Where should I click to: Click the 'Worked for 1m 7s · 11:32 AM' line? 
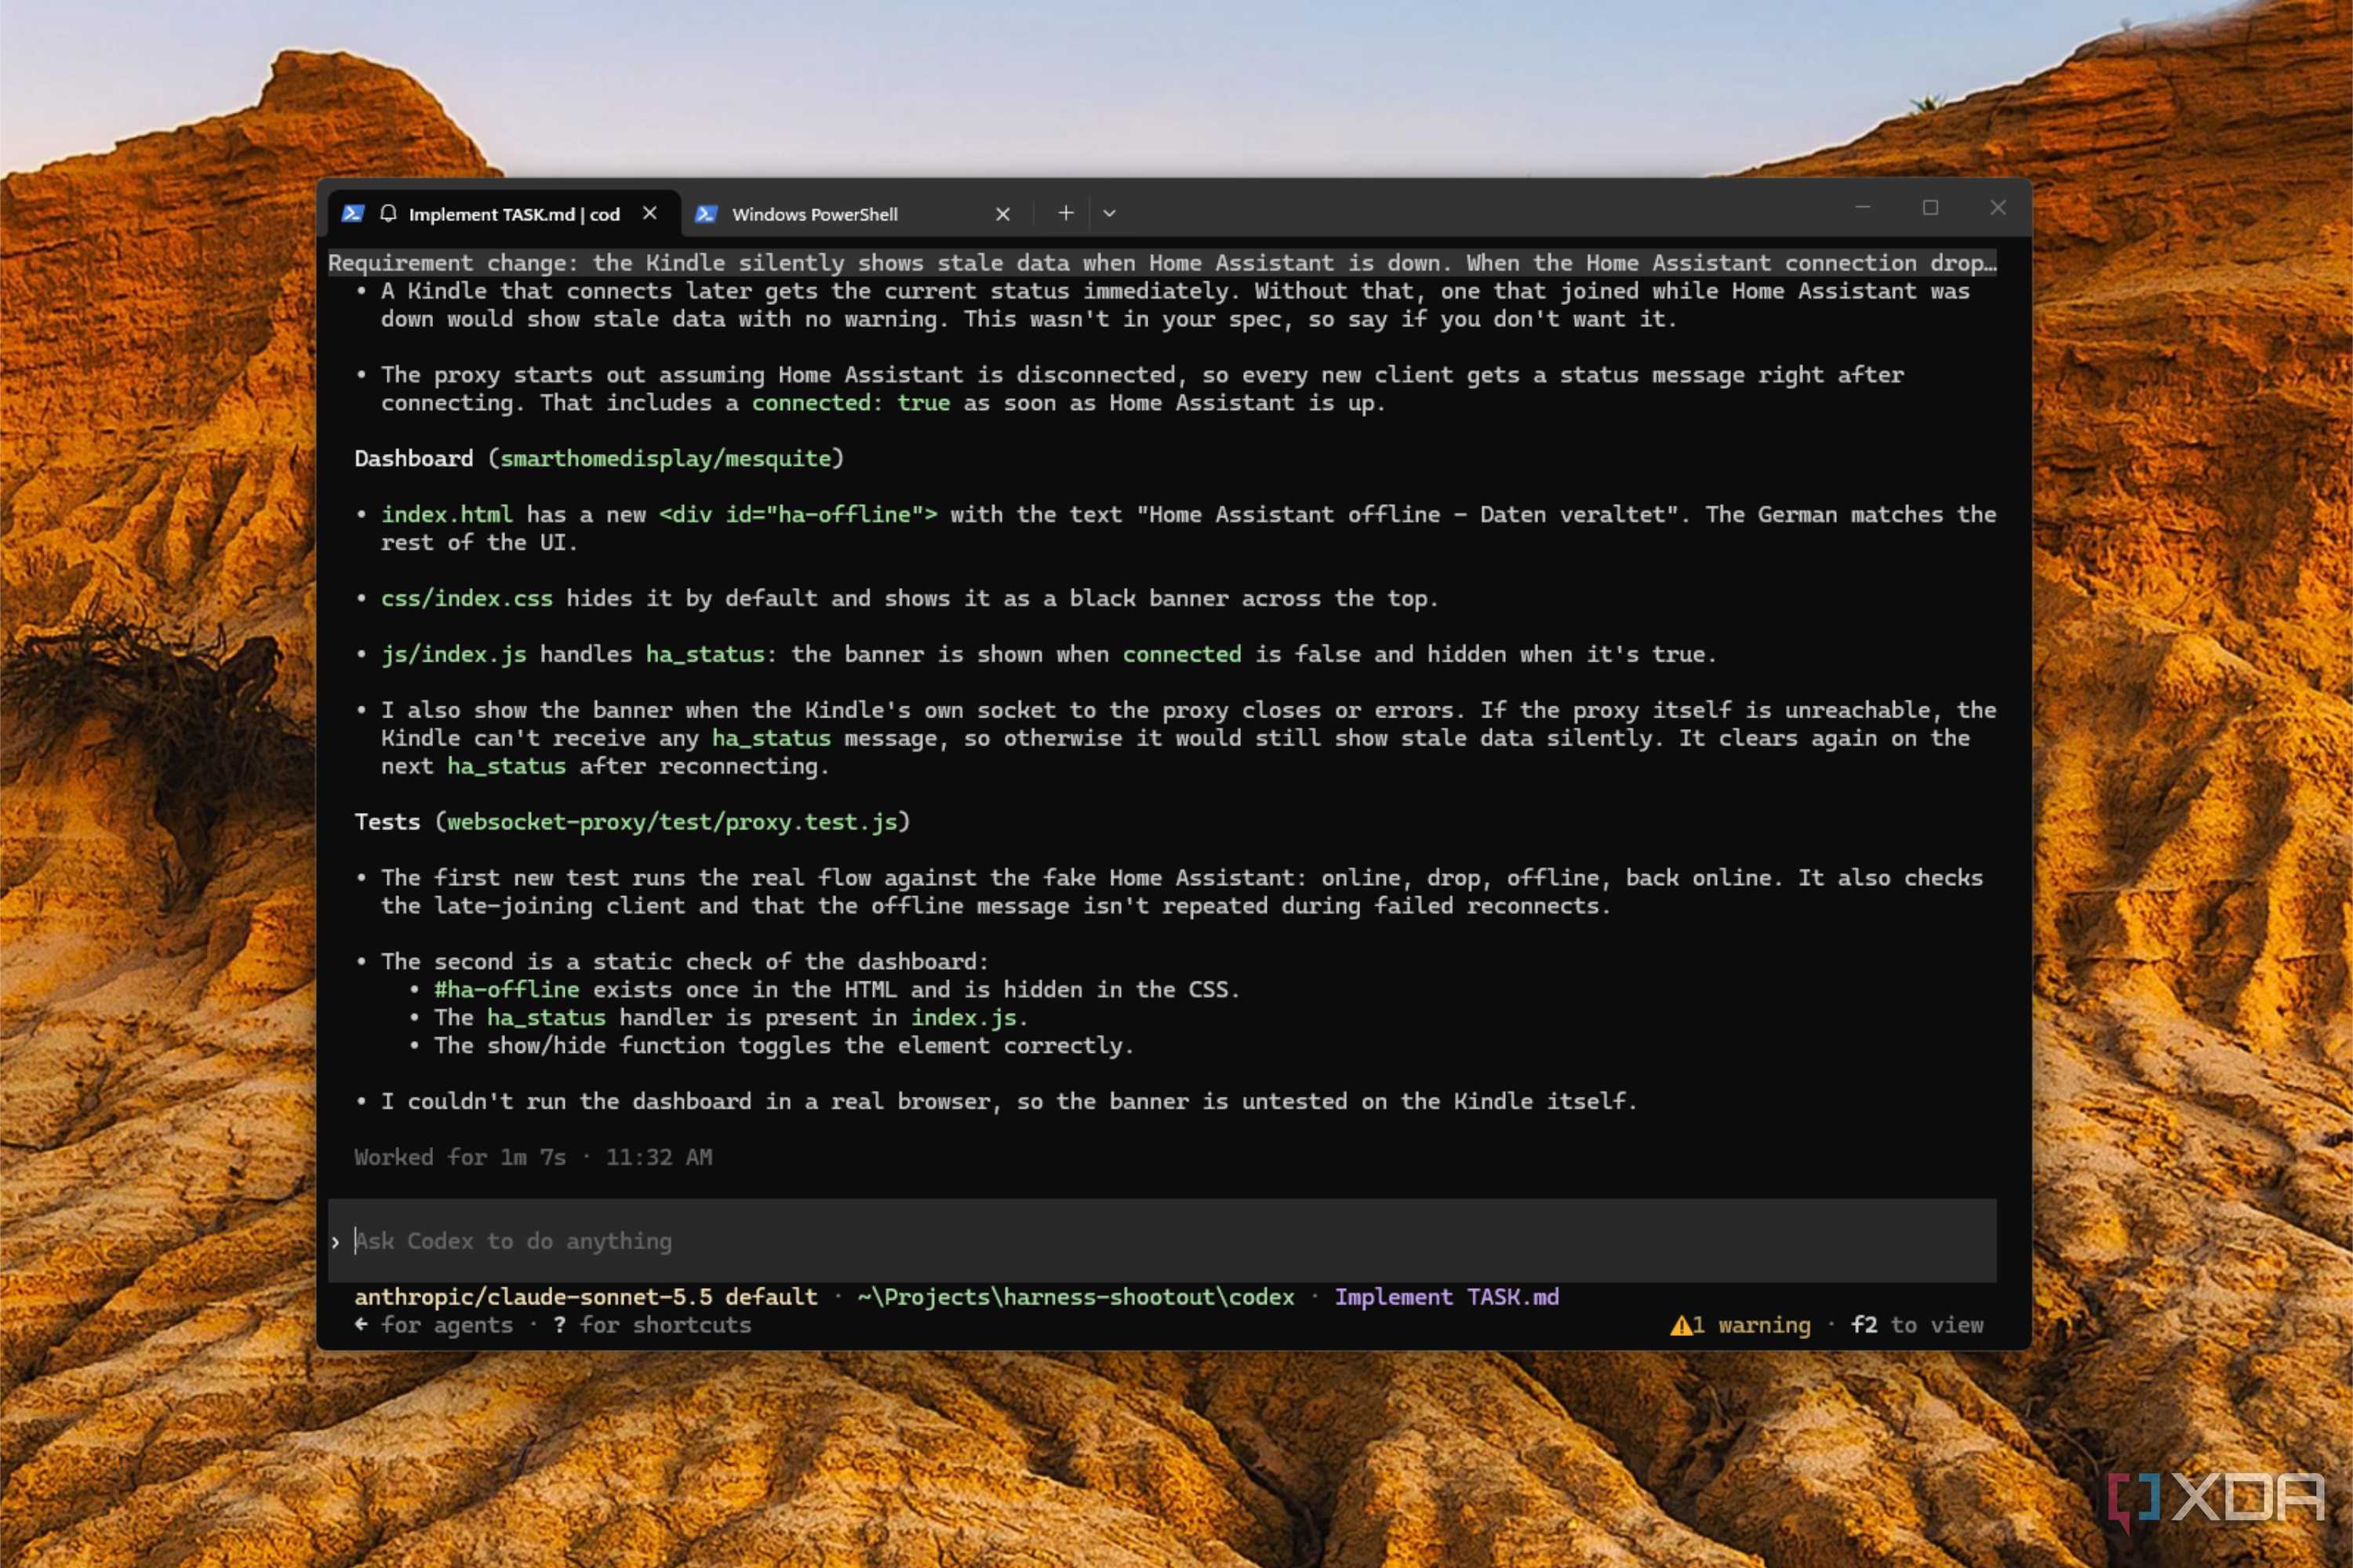(x=533, y=1157)
